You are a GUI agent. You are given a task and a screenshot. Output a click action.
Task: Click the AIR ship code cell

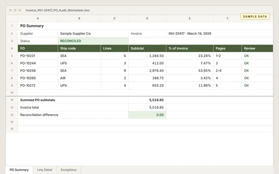[x=79, y=78]
